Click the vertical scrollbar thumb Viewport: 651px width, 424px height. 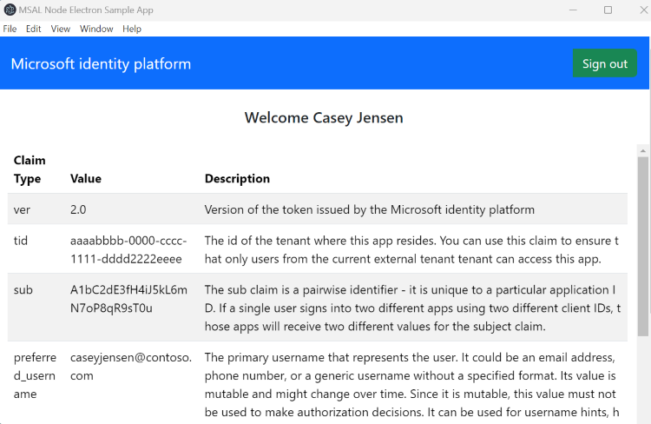coord(642,246)
